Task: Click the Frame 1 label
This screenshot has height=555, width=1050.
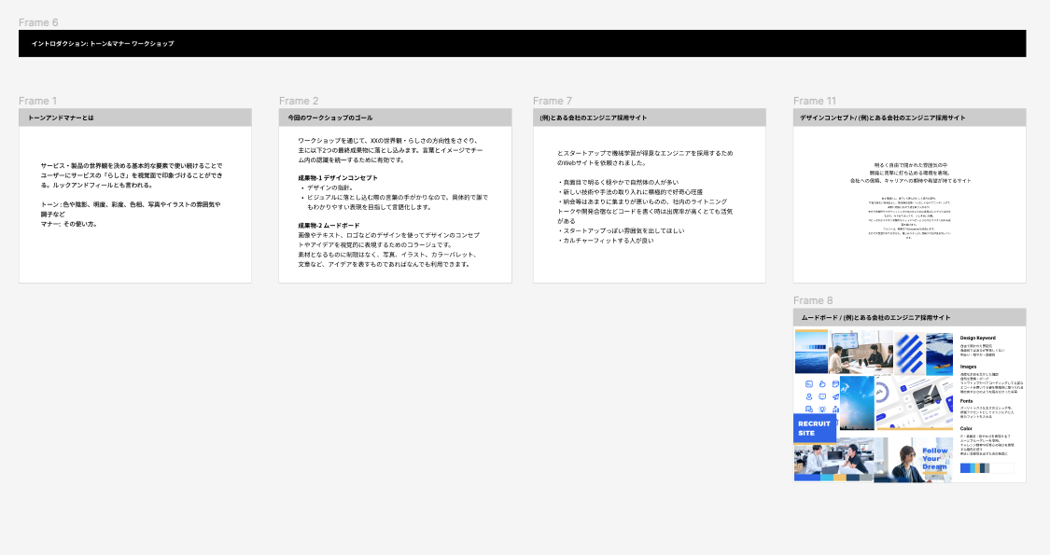Action: 37,101
